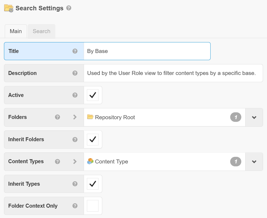Click the count badge in Folders row
Image resolution: width=267 pixels, height=218 pixels.
(x=236, y=117)
